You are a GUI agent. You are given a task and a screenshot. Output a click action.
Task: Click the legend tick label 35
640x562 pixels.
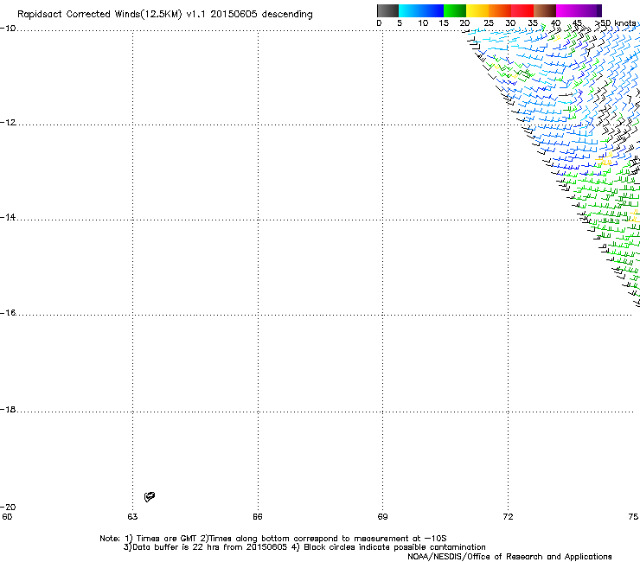pos(533,23)
